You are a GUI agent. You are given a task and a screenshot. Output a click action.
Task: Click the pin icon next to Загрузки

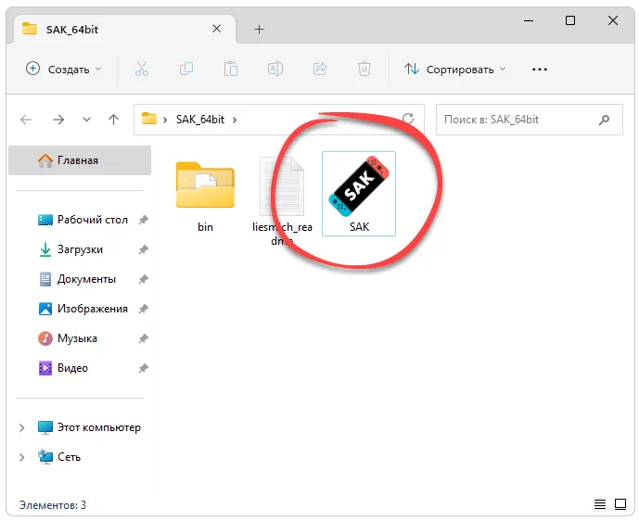[143, 249]
